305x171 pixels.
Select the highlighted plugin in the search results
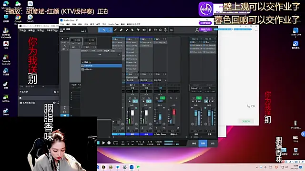pos(102,66)
